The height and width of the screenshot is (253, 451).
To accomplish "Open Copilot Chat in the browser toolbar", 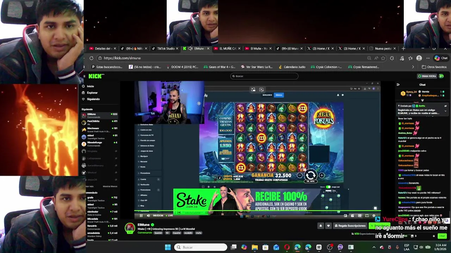I will (441, 58).
